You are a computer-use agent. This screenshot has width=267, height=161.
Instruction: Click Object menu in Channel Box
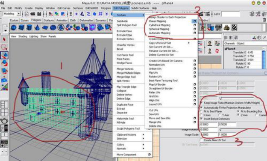[241, 43]
